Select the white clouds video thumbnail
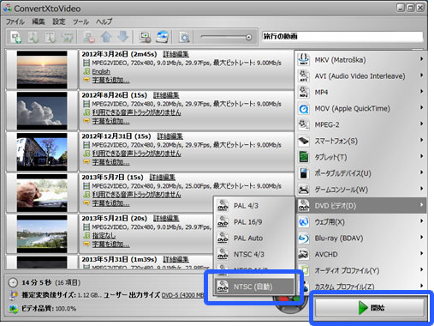This screenshot has width=434, height=326. click(x=42, y=111)
